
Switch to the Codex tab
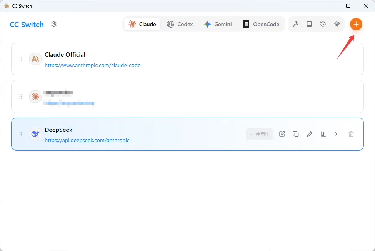pos(180,24)
